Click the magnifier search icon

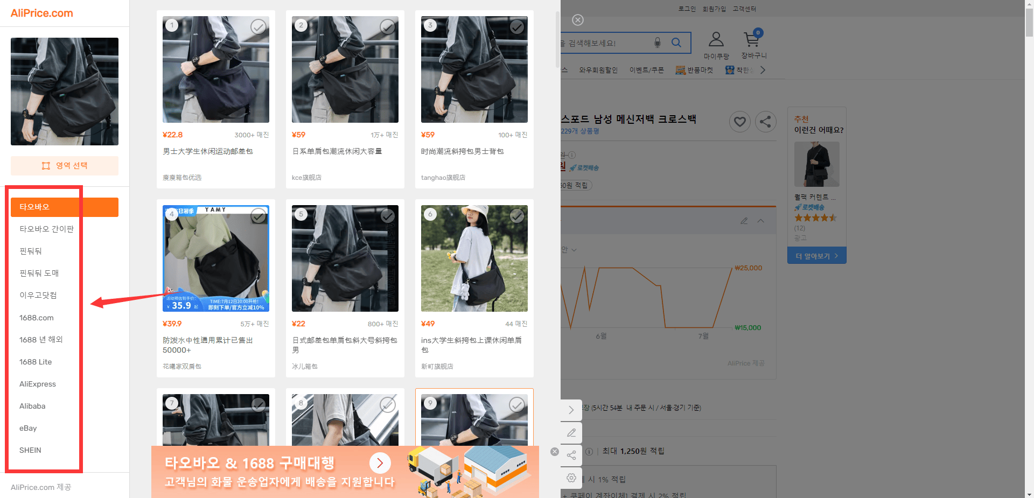(676, 43)
